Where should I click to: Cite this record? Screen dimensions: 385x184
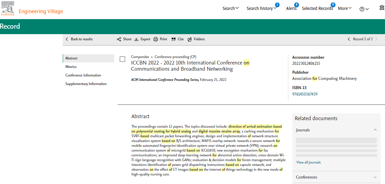(178, 39)
